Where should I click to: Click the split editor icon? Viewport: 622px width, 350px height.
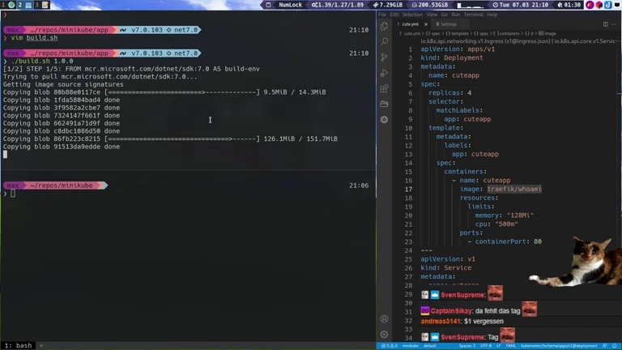click(607, 24)
